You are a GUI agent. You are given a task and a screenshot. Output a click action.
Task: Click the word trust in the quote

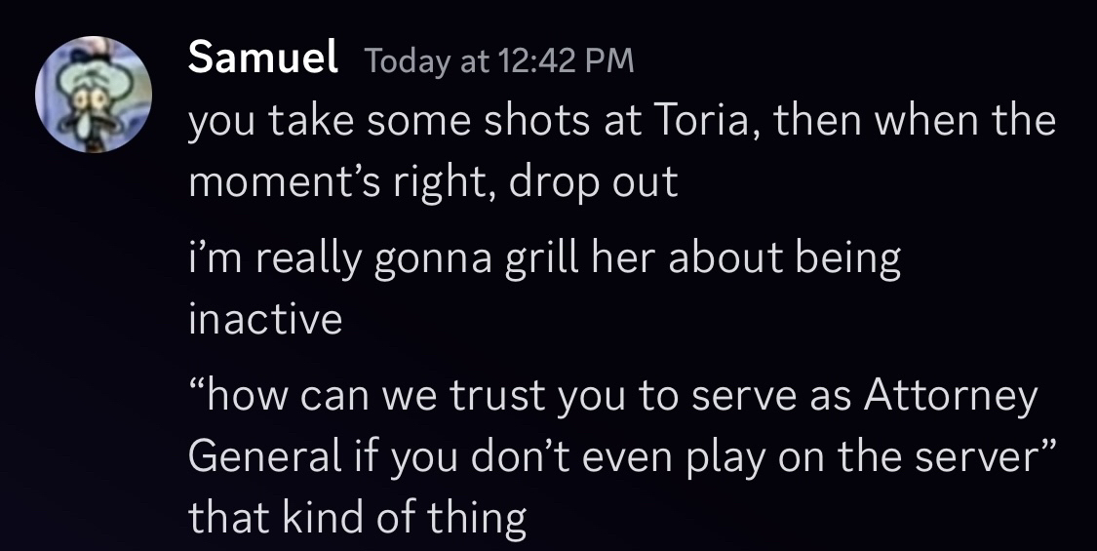point(494,396)
